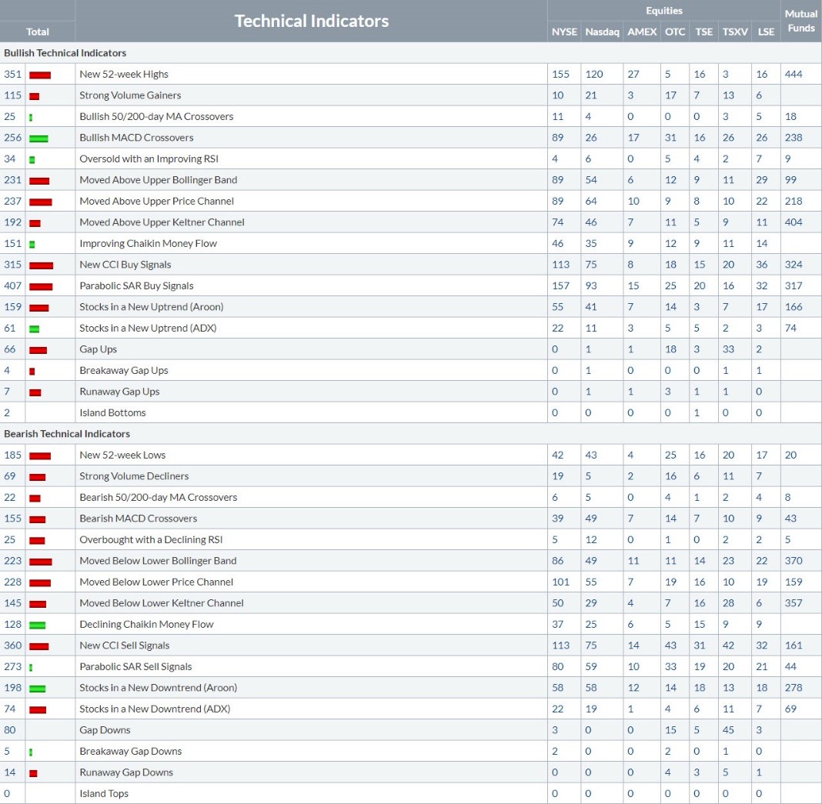Image resolution: width=822 pixels, height=804 pixels.
Task: Select the NYSE column header
Action: (563, 32)
